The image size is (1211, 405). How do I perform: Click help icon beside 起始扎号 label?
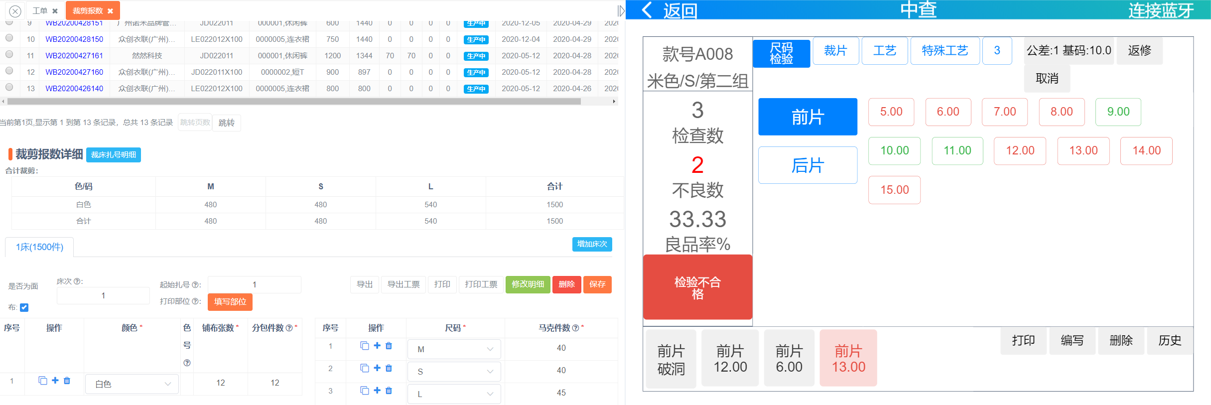tap(196, 285)
